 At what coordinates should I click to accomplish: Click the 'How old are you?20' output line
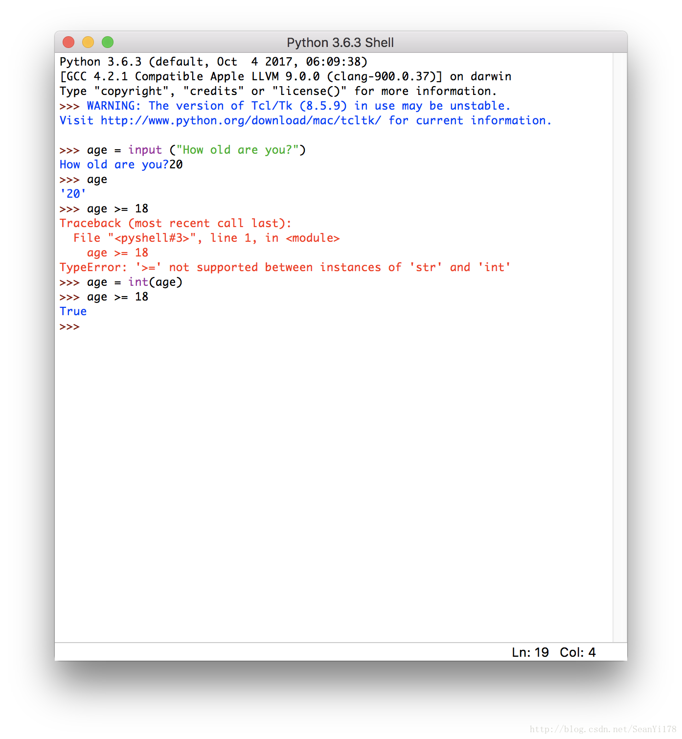[121, 164]
